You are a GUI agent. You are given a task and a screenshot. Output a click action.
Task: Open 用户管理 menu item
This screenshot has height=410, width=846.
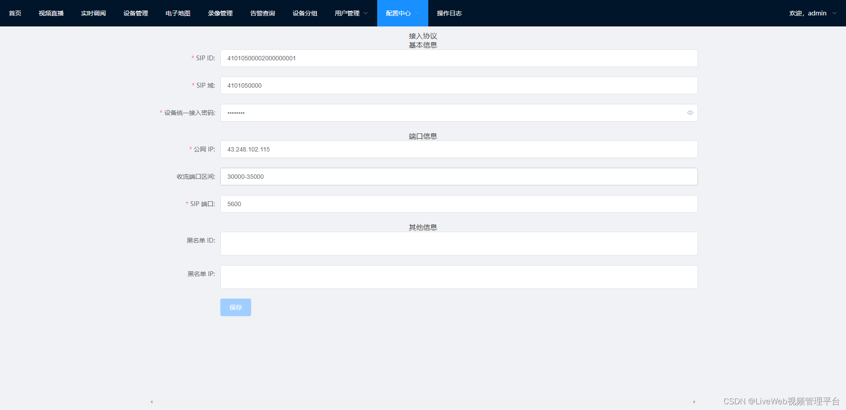coord(347,13)
